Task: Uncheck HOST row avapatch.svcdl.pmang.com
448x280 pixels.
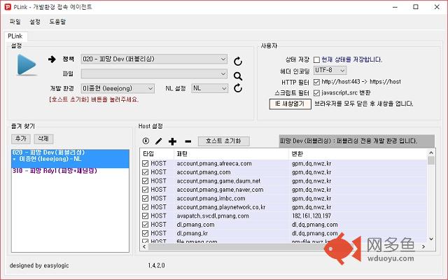Action: point(145,216)
